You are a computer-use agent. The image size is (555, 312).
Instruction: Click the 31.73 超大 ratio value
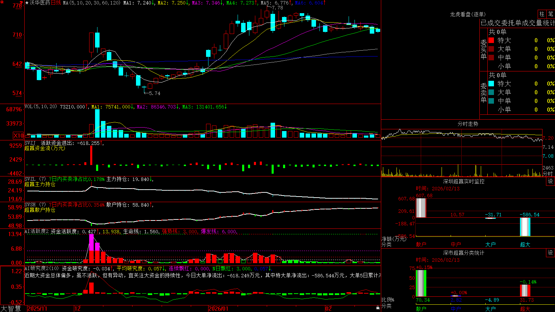coord(527,300)
